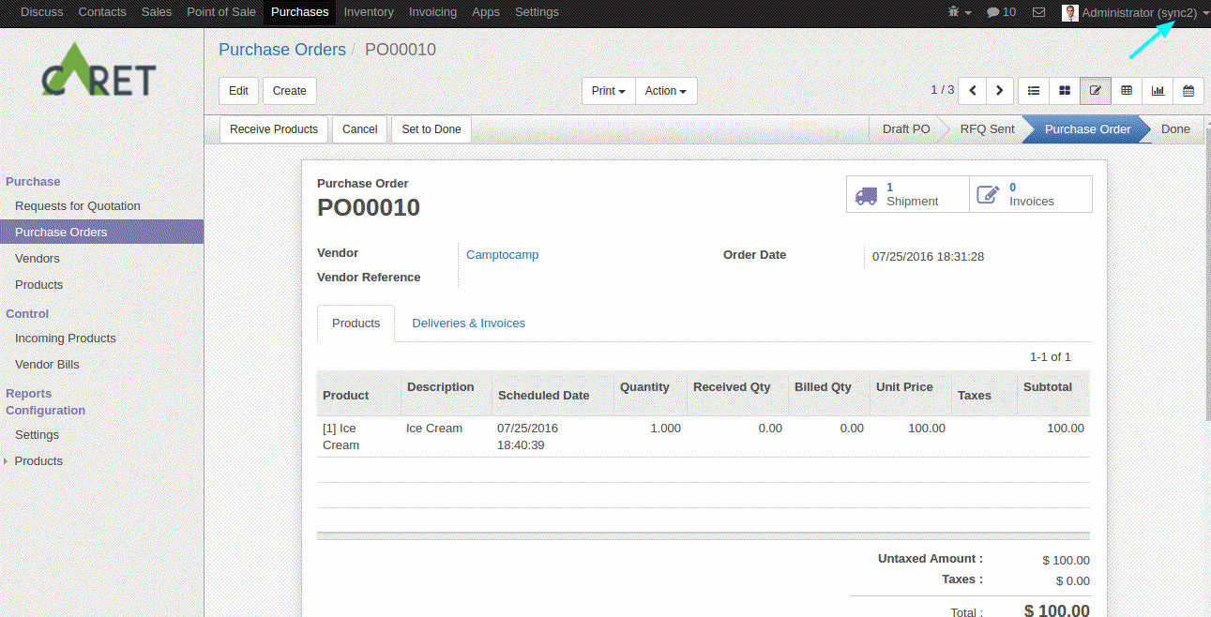Click the Receive Products button
Viewport: 1211px width, 617px height.
pyautogui.click(x=274, y=129)
